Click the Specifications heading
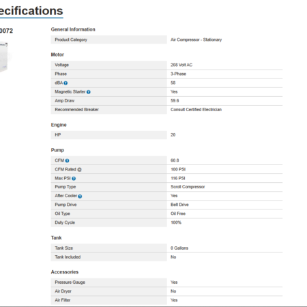The width and height of the screenshot is (307, 307). coord(31,11)
